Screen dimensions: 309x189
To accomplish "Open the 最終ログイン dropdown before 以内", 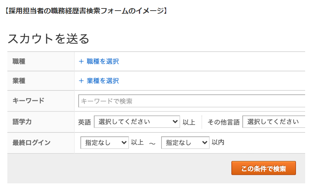I will click(x=185, y=143).
